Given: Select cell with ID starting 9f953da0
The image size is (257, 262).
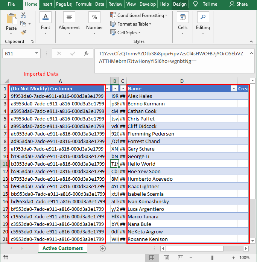Looking at the screenshot, I should click(x=60, y=96).
